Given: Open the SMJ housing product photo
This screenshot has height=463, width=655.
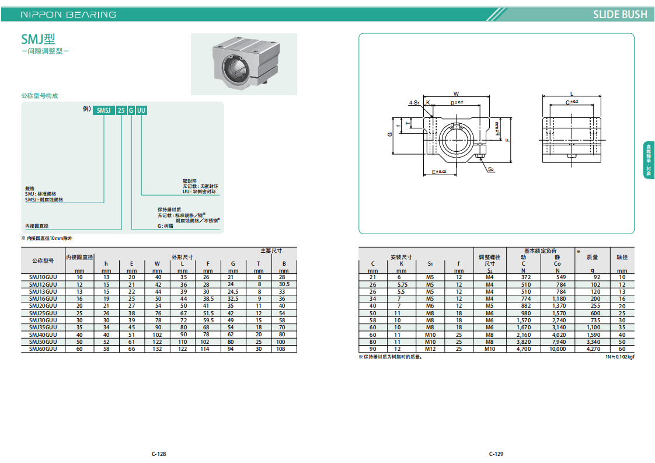Looking at the screenshot, I should (244, 64).
